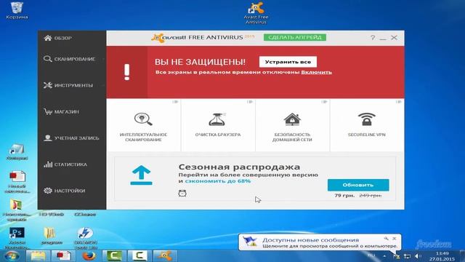Open Firefox from the taskbar
Screen dimensions: 465x262
tap(89, 255)
